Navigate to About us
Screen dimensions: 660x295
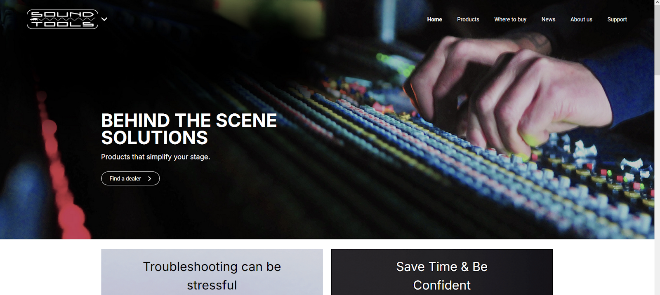coord(581,19)
